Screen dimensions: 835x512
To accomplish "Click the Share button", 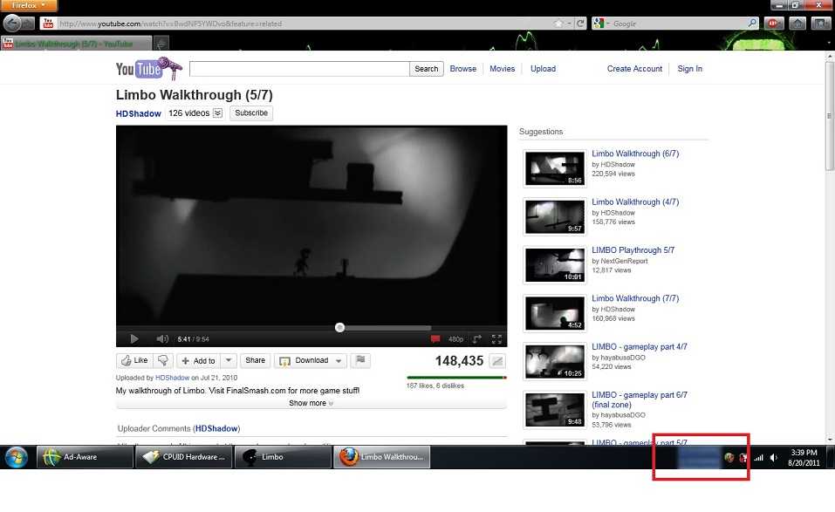I will (x=255, y=360).
